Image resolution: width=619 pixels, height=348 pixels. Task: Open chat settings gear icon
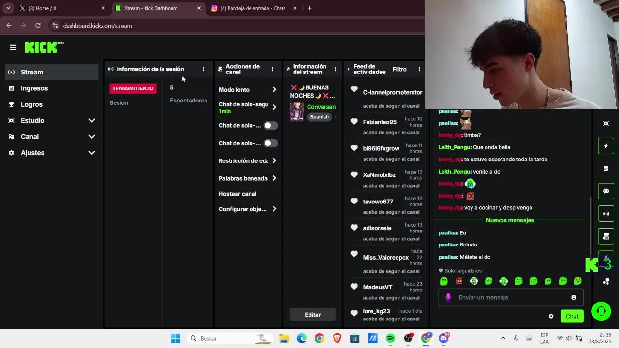point(551,316)
